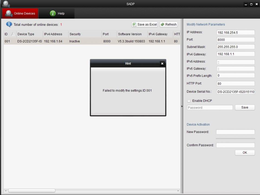
Task: Click the 192.168.1.64 address cell
Action: click(x=53, y=41)
